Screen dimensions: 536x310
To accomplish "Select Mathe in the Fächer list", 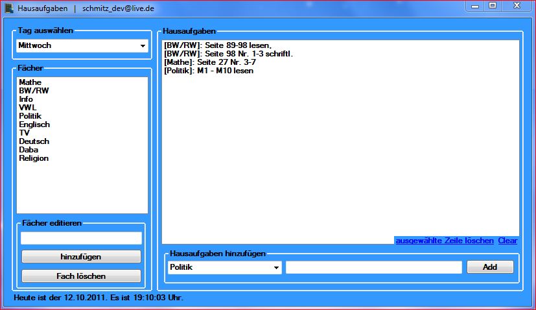I will click(x=30, y=82).
